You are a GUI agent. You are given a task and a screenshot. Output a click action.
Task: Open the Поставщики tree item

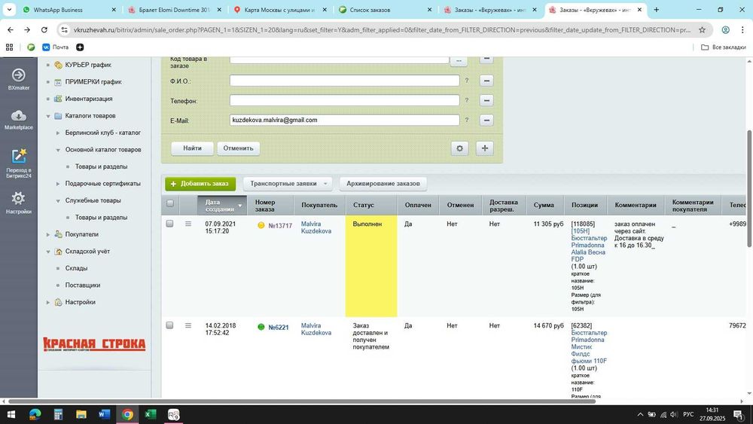click(x=83, y=285)
